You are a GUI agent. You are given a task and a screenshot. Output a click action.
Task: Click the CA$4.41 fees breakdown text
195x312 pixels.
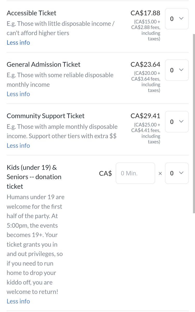[146, 133]
